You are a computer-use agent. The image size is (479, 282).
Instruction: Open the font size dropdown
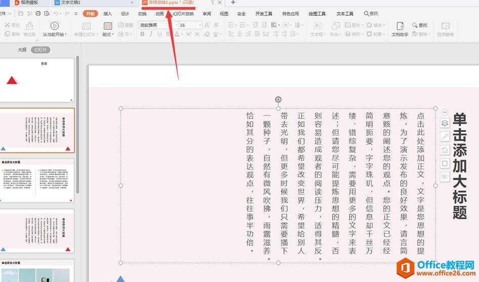click(200, 25)
